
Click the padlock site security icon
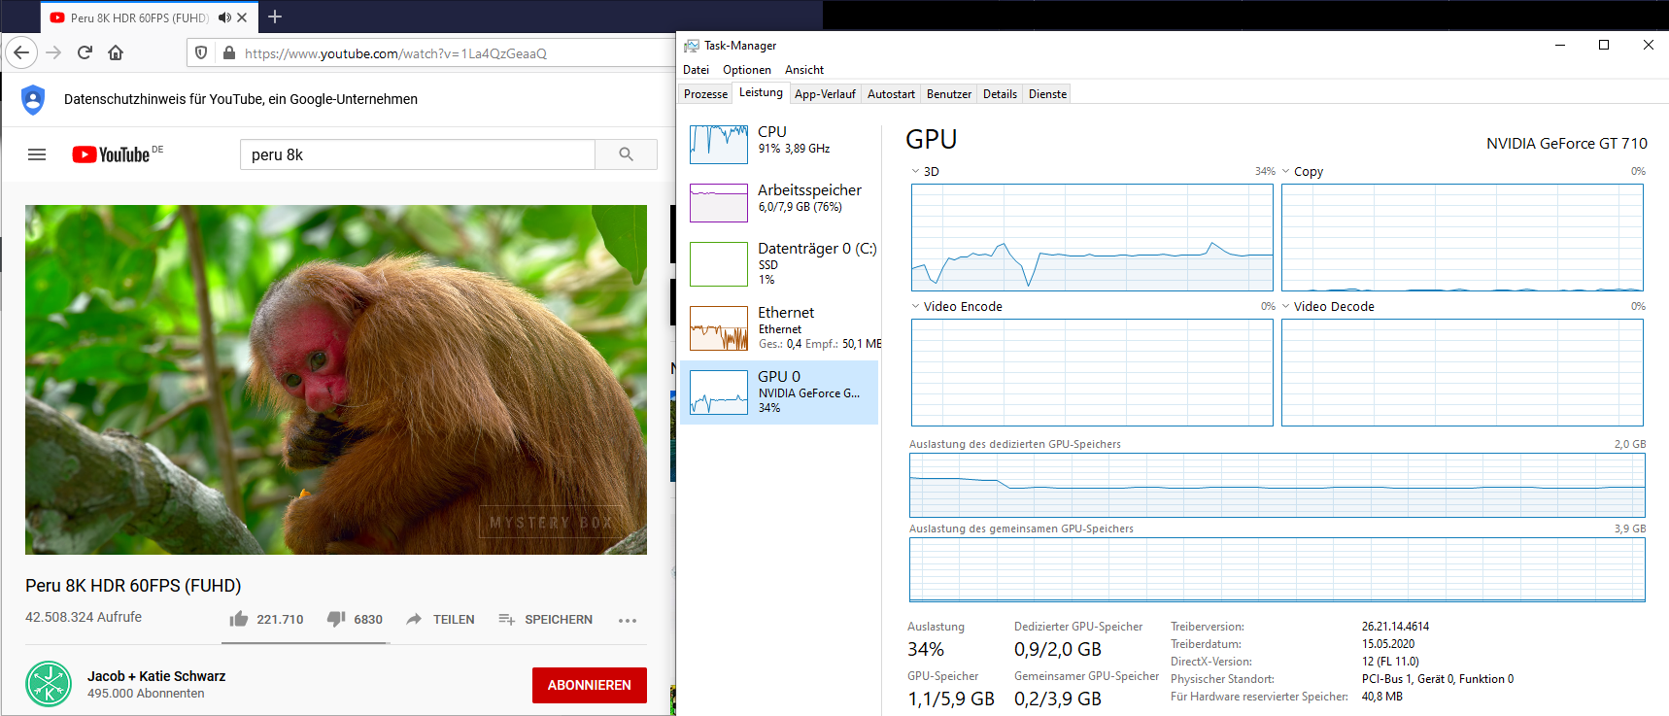point(228,52)
